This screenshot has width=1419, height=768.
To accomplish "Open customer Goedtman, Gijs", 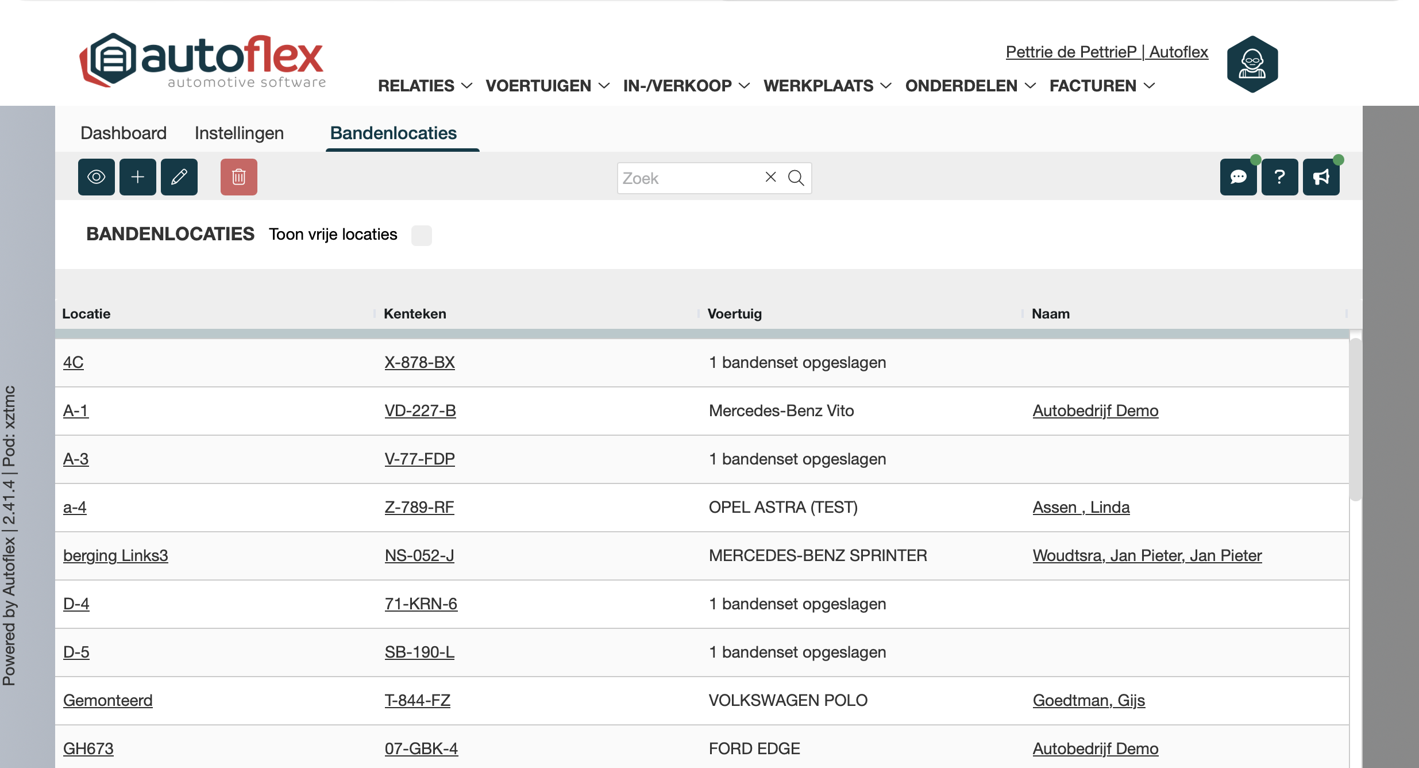I will [x=1089, y=700].
